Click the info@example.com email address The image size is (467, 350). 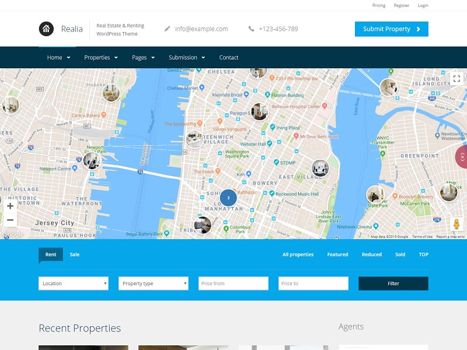coord(201,29)
